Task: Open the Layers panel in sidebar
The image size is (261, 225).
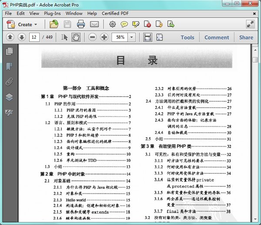Action: point(9,96)
